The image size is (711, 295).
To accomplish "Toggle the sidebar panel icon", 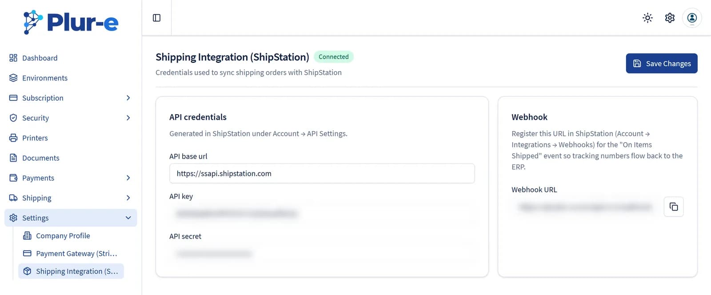I will (x=156, y=18).
